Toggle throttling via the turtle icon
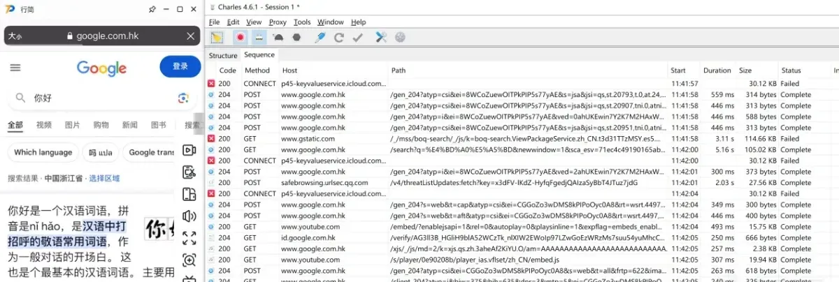839x282 pixels. pyautogui.click(x=278, y=37)
